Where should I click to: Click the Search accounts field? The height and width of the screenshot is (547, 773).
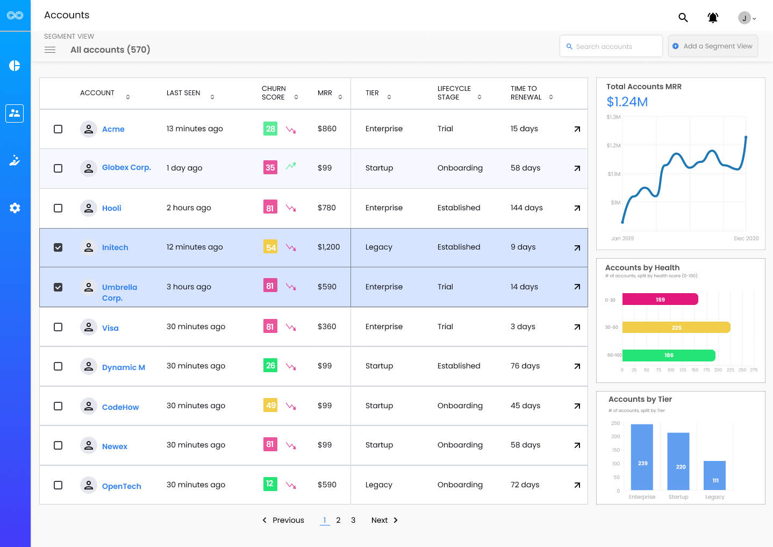tap(611, 46)
